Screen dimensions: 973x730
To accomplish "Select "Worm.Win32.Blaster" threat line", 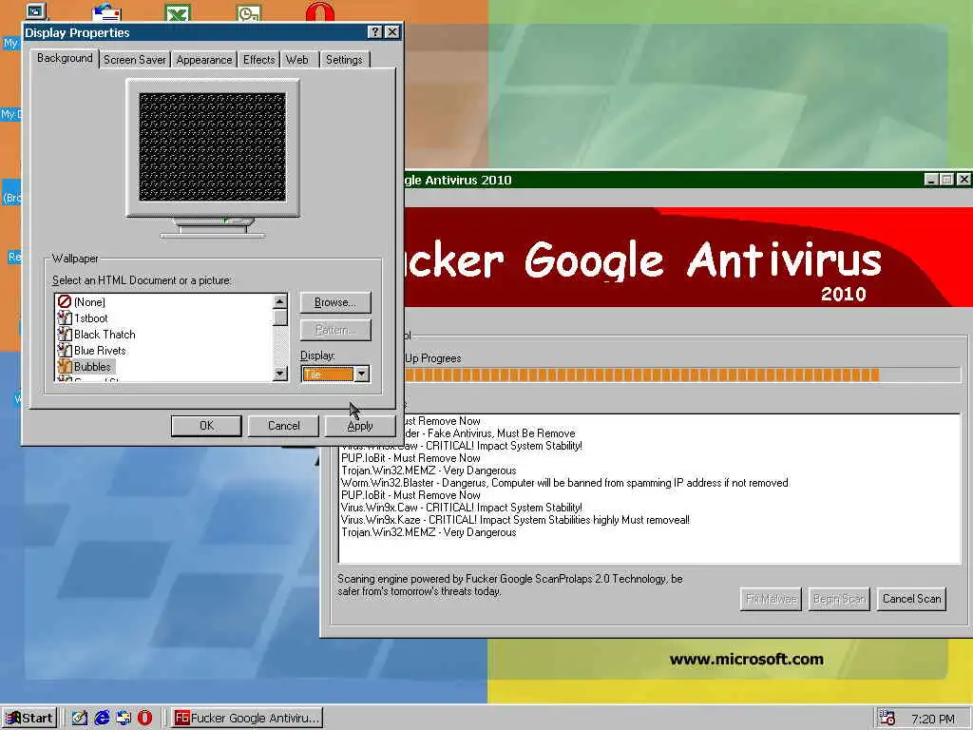I will click(564, 483).
